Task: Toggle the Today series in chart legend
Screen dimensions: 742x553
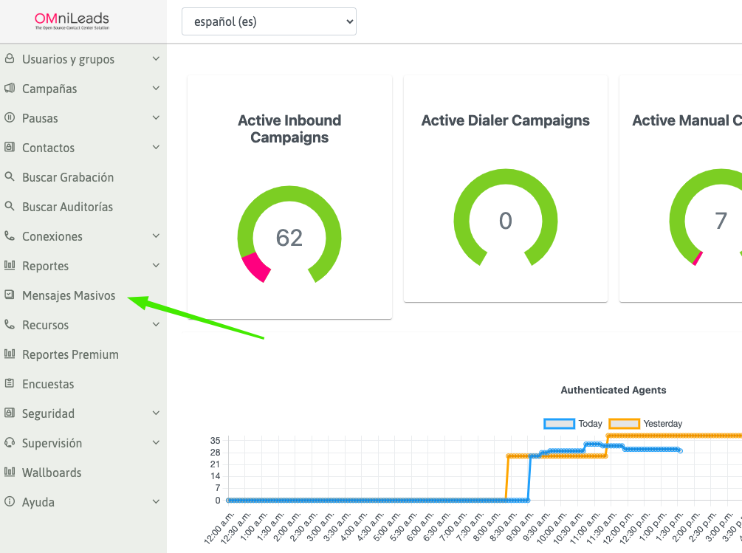Action: click(x=574, y=424)
